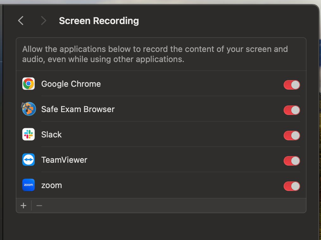The height and width of the screenshot is (240, 321).
Task: Click the Safe Exam Browser icon
Action: point(29,109)
